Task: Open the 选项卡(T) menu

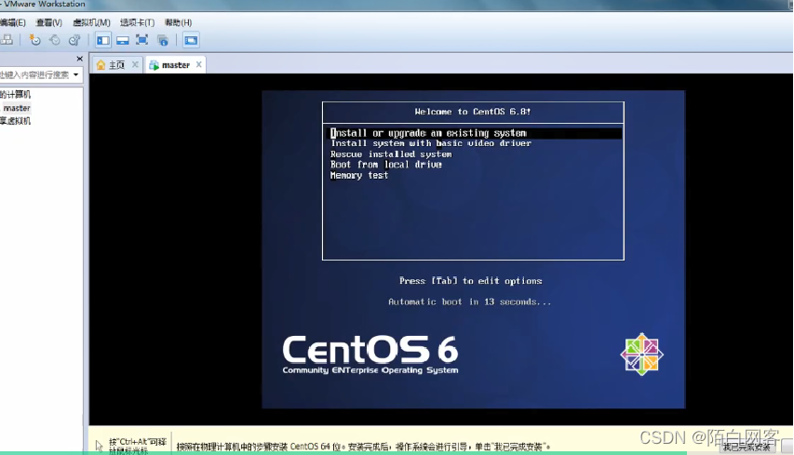Action: tap(137, 22)
